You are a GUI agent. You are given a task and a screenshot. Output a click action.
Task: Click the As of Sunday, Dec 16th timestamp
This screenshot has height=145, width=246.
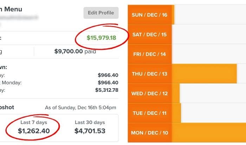point(80,108)
